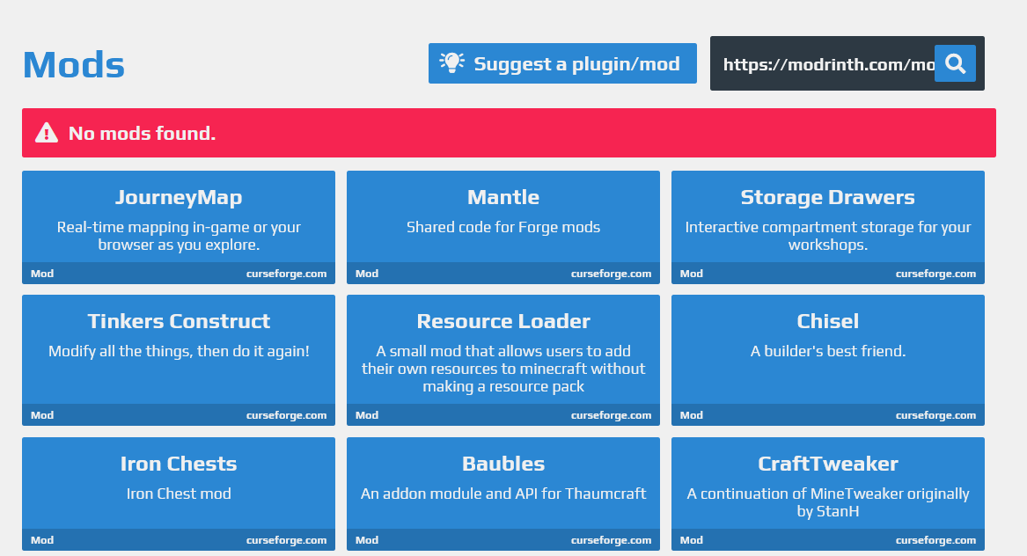Open the Storage Drawers mod card
1027x556 pixels.
tap(828, 227)
